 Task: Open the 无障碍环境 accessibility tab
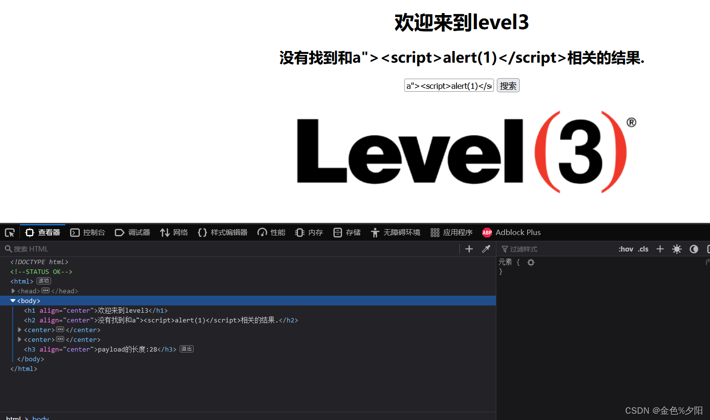coord(395,233)
